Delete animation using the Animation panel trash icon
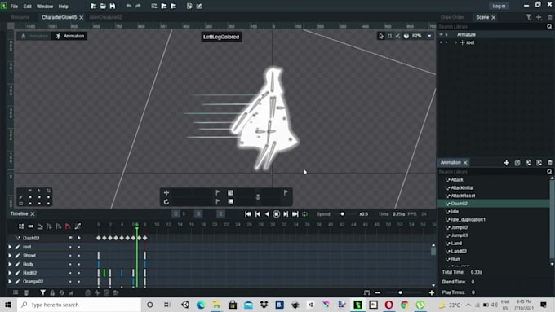This screenshot has width=555, height=312. click(549, 163)
